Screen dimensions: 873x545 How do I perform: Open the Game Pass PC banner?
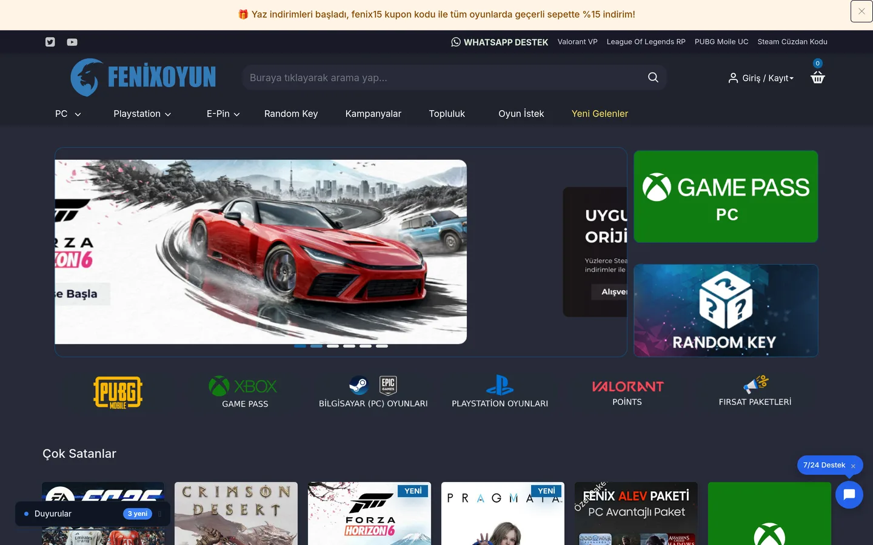(726, 197)
